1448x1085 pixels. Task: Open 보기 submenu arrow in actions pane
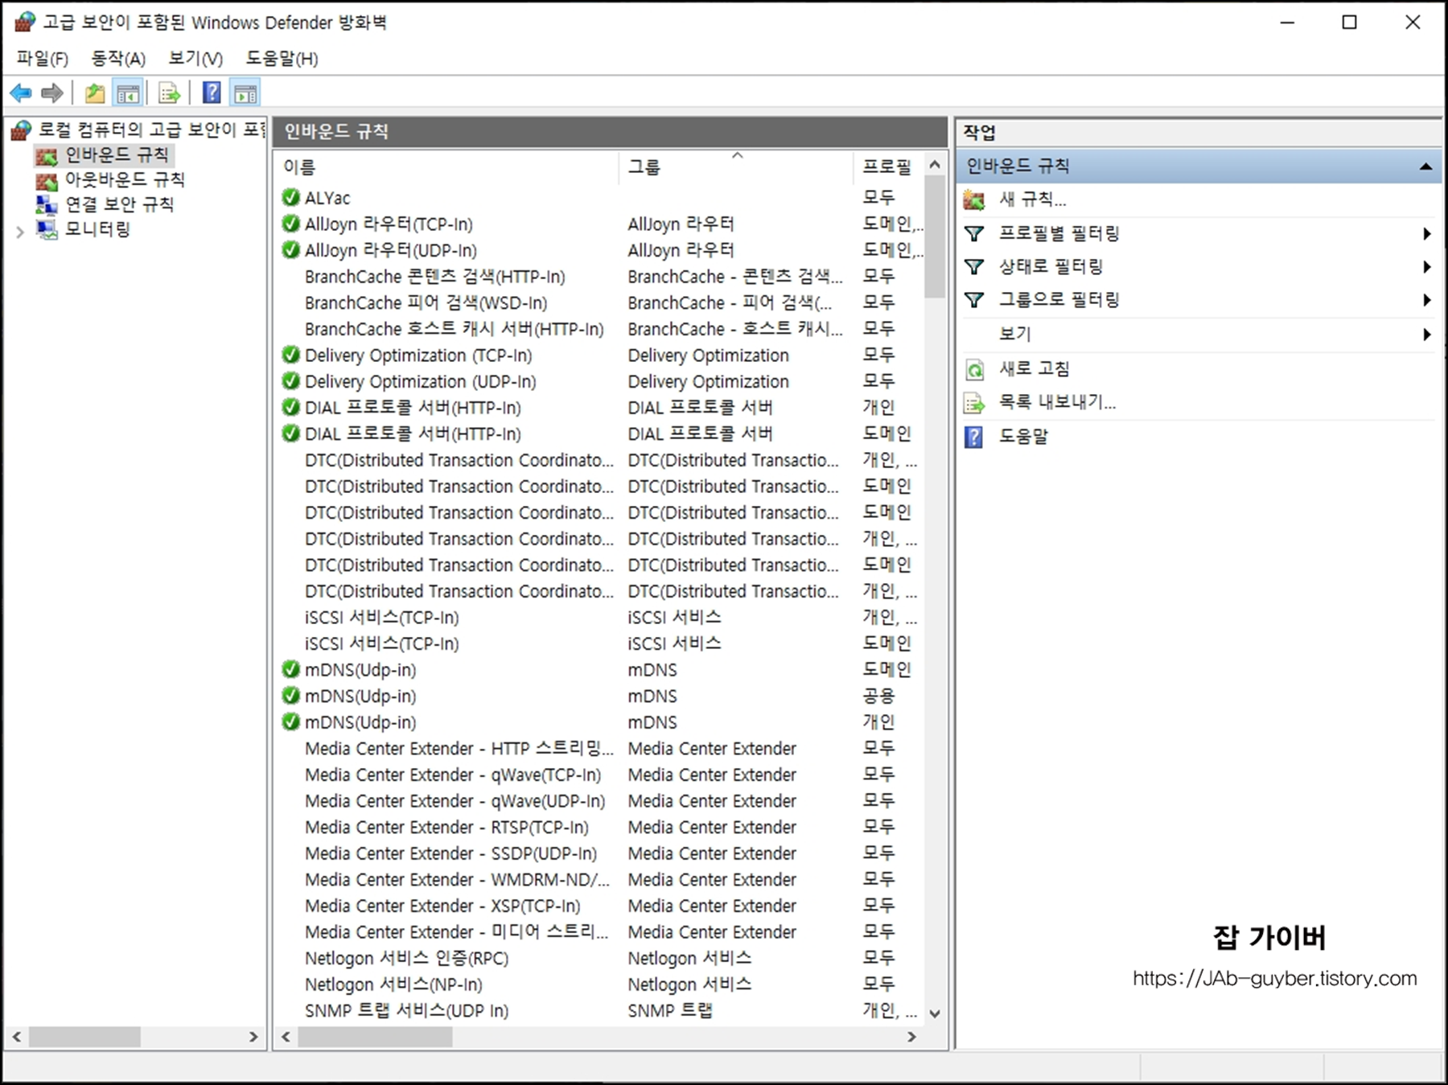click(x=1426, y=334)
